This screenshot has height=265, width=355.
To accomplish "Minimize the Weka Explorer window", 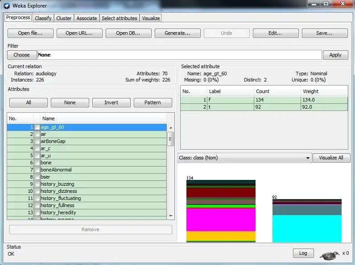I will pyautogui.click(x=314, y=4).
